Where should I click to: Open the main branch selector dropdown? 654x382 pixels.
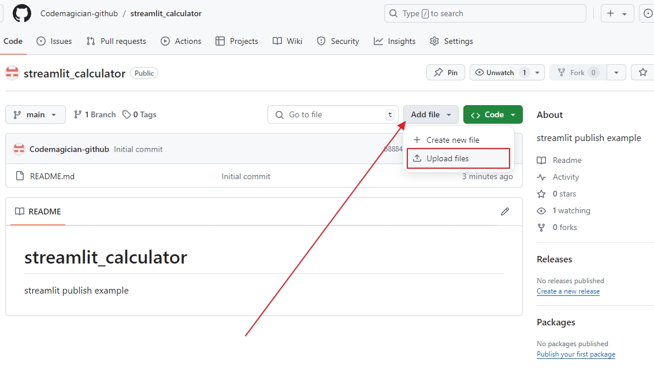[35, 114]
